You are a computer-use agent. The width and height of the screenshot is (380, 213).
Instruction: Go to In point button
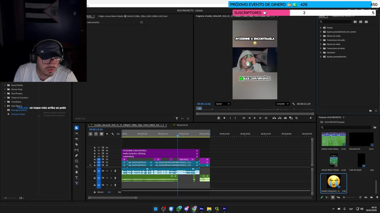click(244, 118)
